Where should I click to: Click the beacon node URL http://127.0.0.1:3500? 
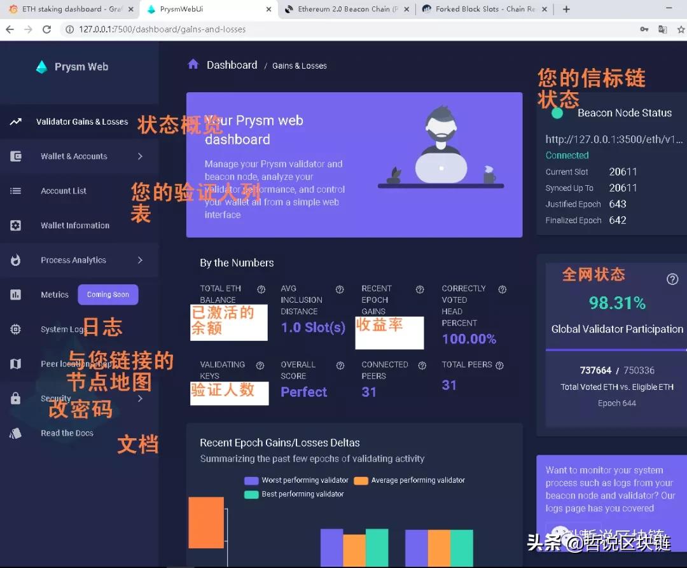pos(614,139)
